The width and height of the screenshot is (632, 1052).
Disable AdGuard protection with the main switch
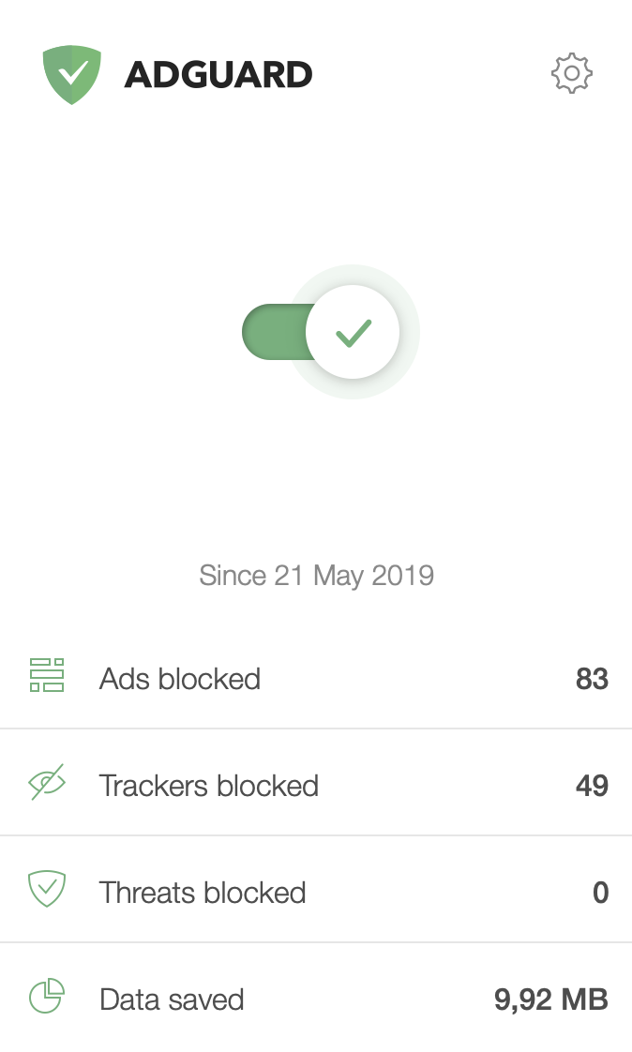tap(328, 332)
